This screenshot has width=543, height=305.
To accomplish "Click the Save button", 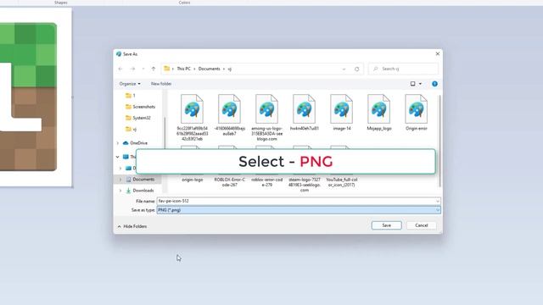I will [387, 225].
